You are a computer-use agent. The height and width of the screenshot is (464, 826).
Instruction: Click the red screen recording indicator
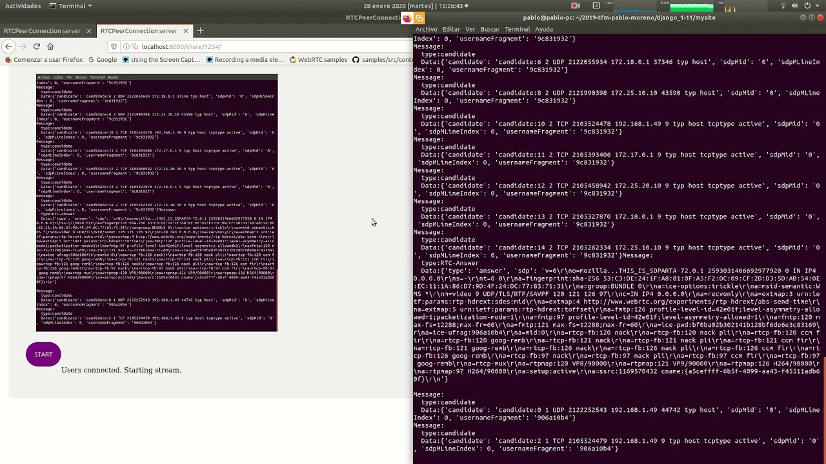[576, 6]
